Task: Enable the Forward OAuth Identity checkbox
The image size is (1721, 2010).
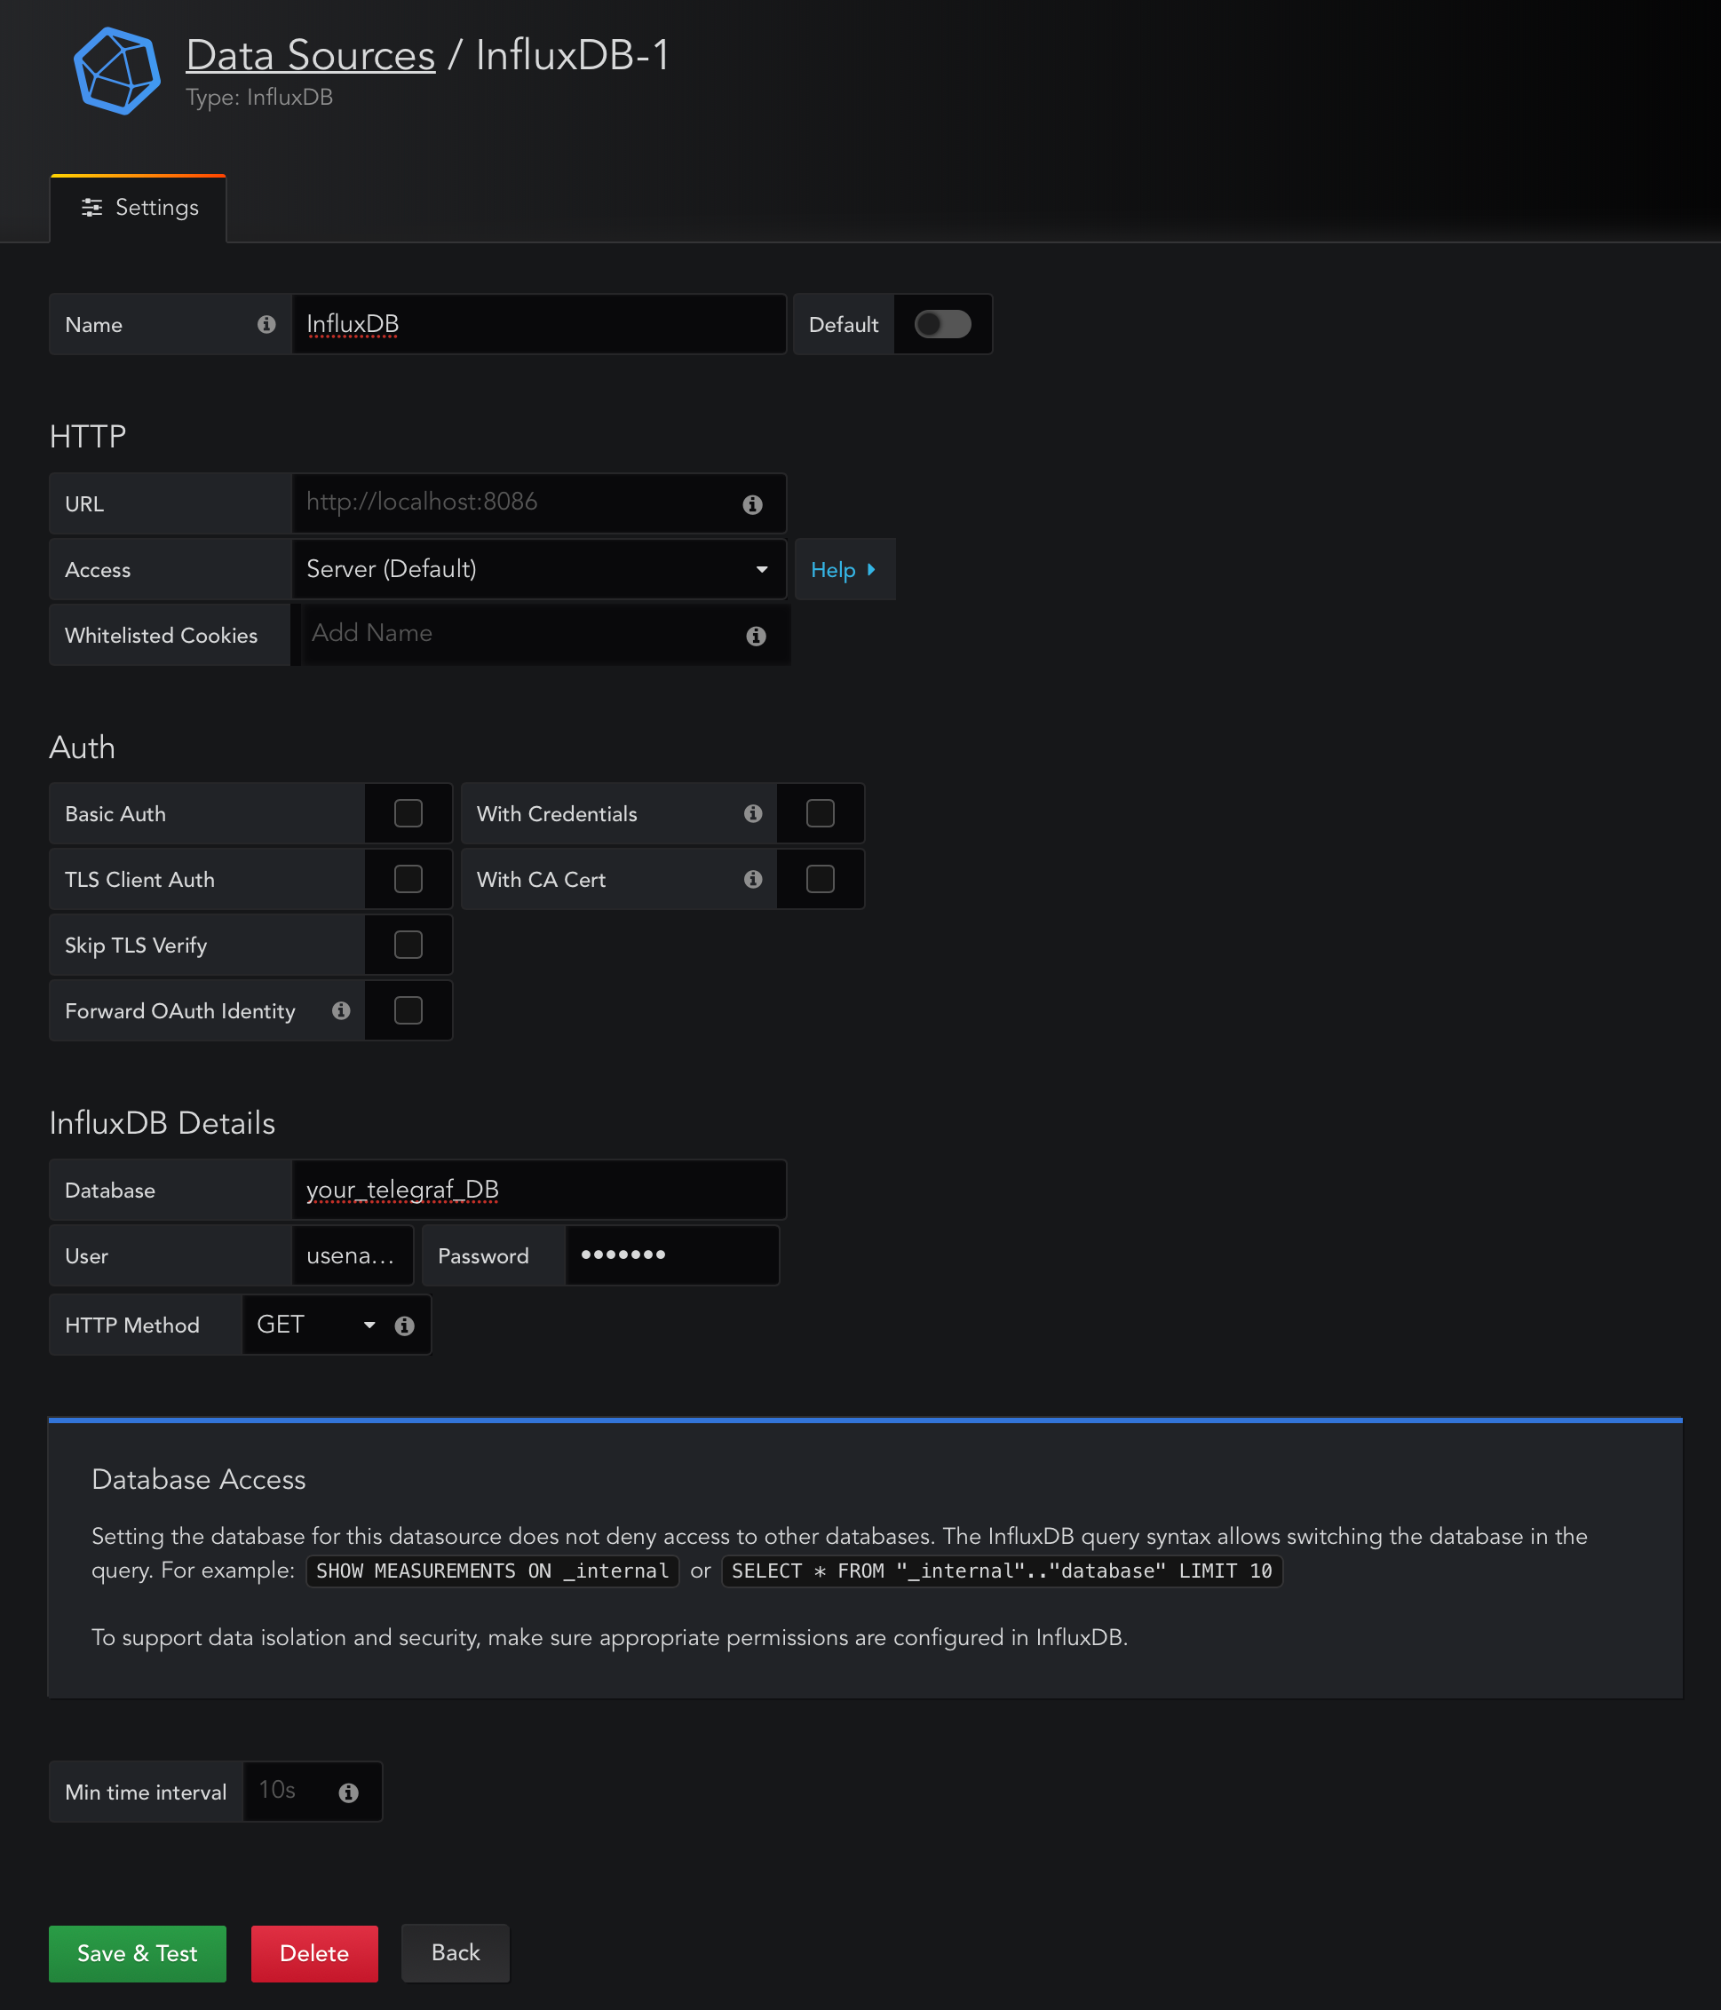Action: (408, 1009)
